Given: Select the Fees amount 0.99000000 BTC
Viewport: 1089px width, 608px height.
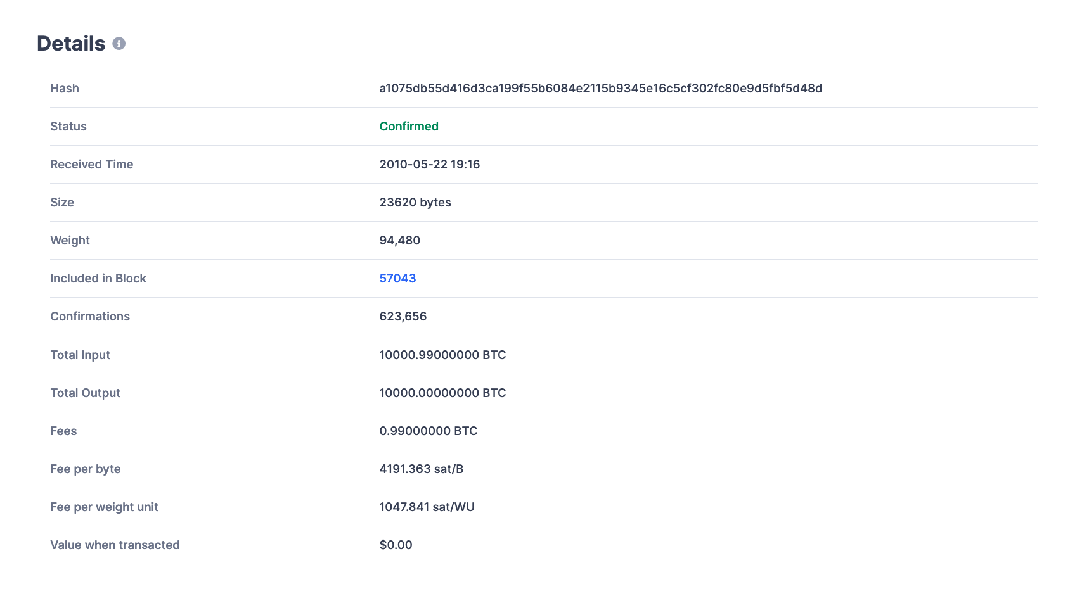Looking at the screenshot, I should point(429,431).
